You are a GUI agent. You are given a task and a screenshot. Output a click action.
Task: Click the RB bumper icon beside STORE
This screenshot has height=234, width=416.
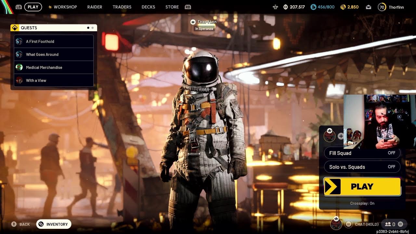coord(188,7)
